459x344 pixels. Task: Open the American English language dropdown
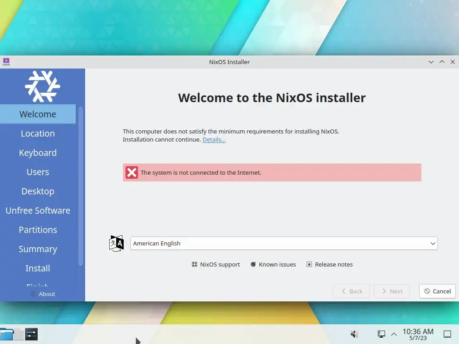click(284, 243)
